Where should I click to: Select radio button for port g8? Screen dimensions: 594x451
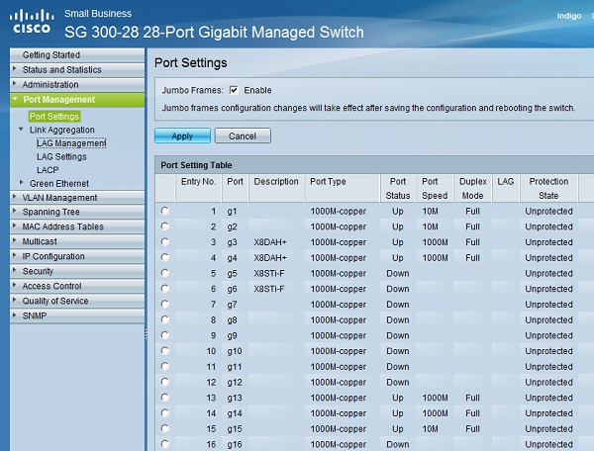[164, 319]
